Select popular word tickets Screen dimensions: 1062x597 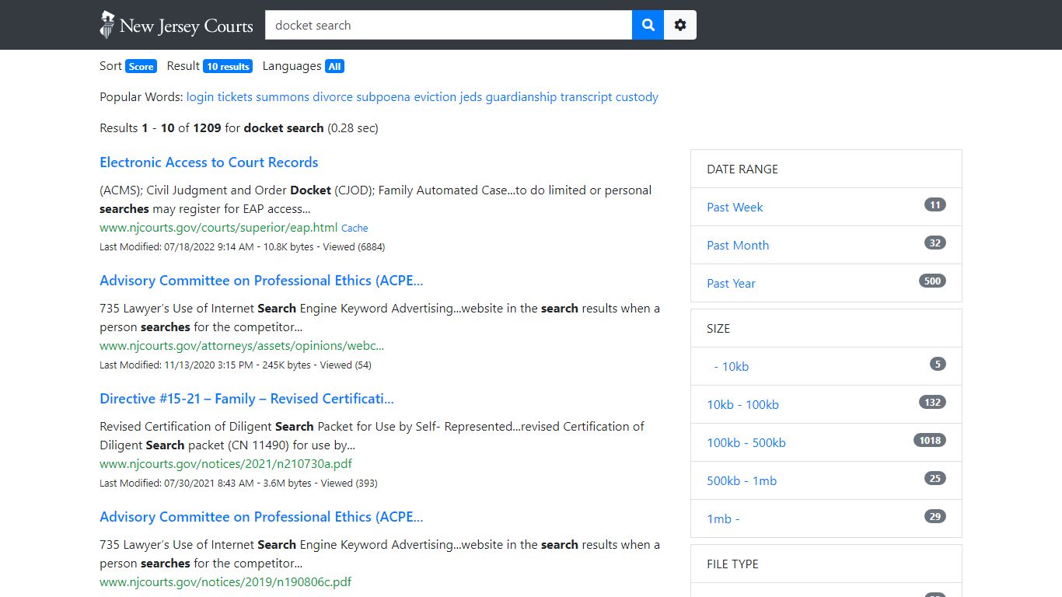(x=235, y=97)
